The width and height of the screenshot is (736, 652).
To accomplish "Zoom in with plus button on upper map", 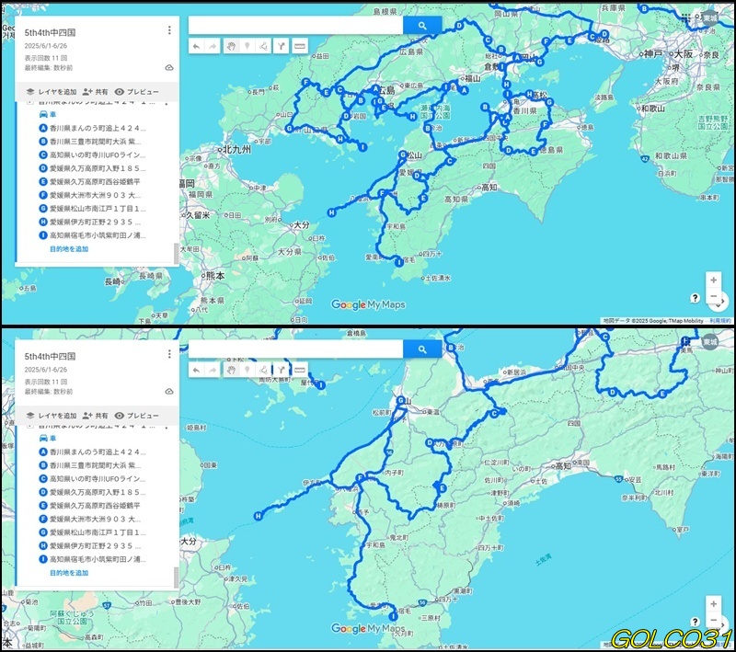I will pos(713,280).
